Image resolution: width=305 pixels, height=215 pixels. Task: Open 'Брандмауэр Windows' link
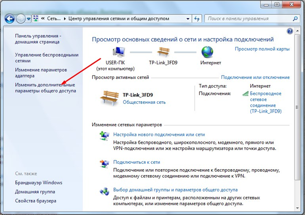tap(39, 183)
